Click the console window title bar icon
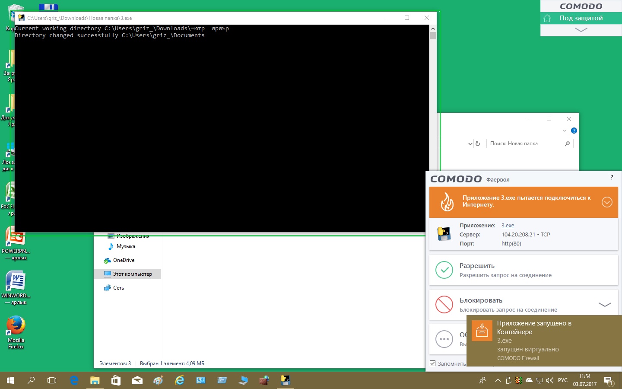This screenshot has width=622, height=389. click(x=21, y=18)
